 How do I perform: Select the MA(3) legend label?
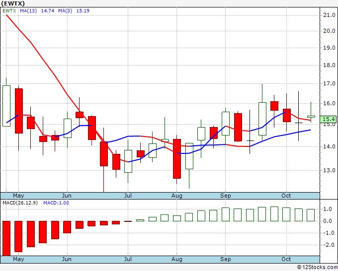[x=65, y=11]
